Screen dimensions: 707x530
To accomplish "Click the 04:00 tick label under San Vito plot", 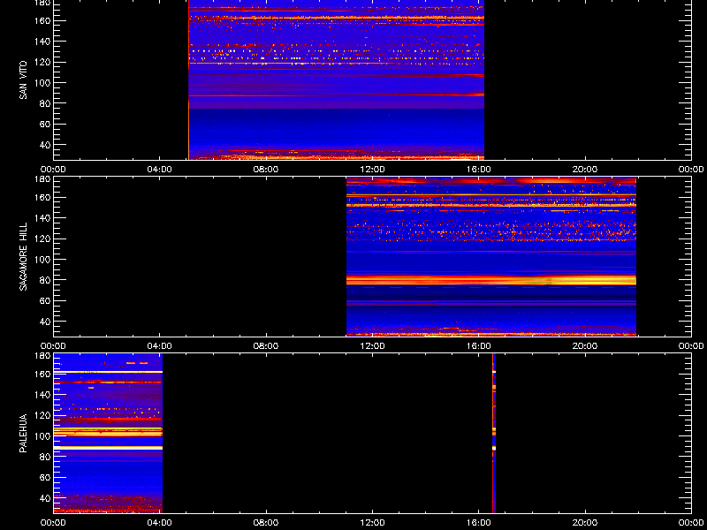I will coord(160,170).
